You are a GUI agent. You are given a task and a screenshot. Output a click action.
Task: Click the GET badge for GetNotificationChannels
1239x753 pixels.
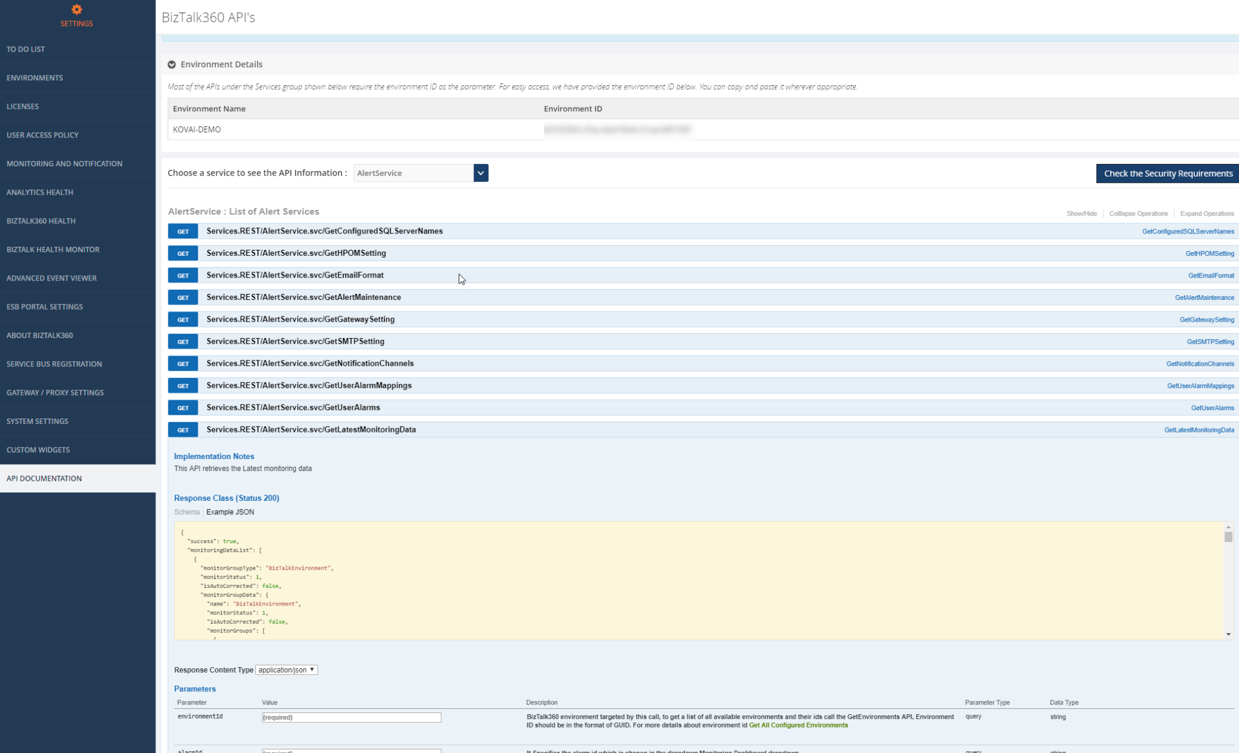pos(183,363)
